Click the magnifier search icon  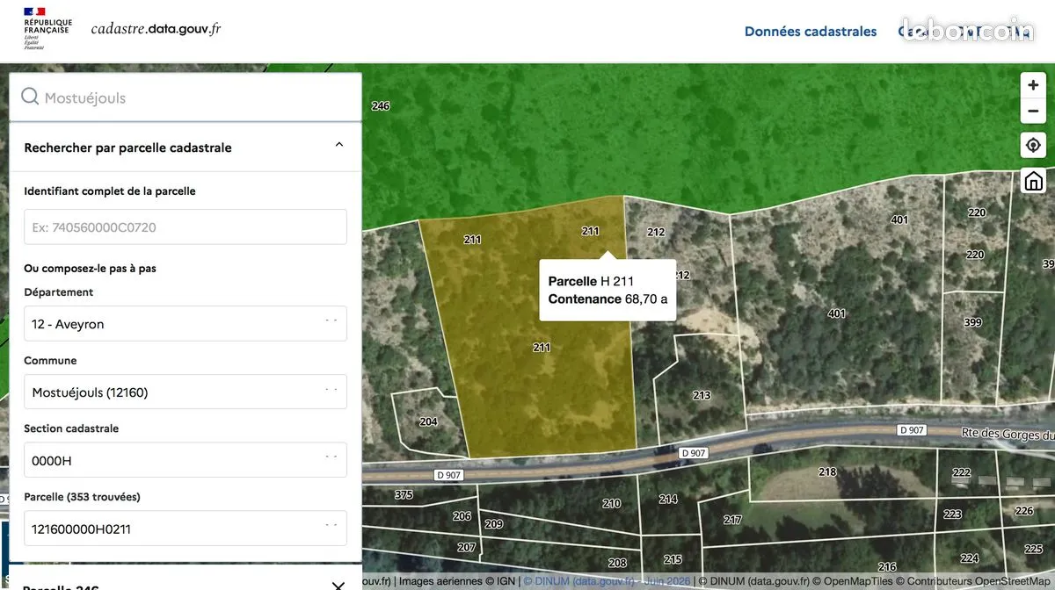click(30, 97)
